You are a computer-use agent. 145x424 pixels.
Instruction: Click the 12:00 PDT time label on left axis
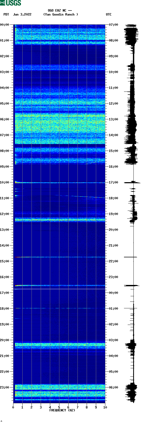(x=5, y=214)
